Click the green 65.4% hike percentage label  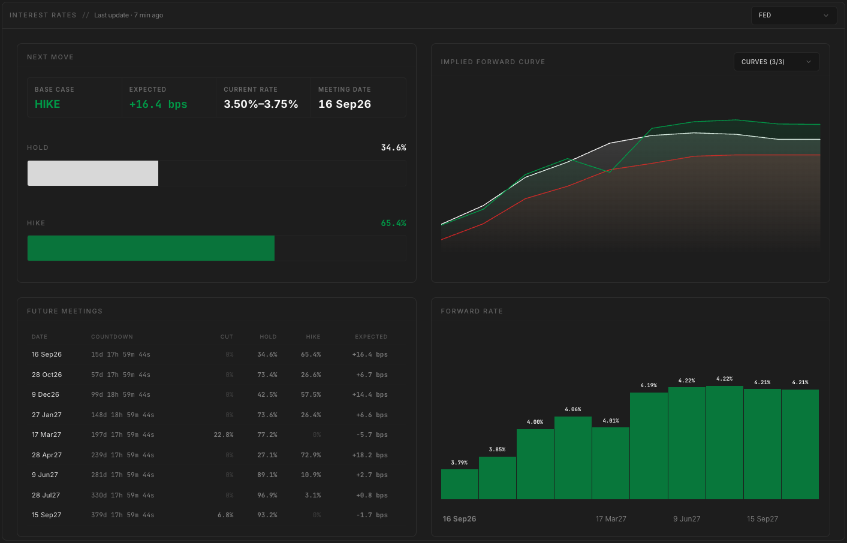(x=393, y=223)
